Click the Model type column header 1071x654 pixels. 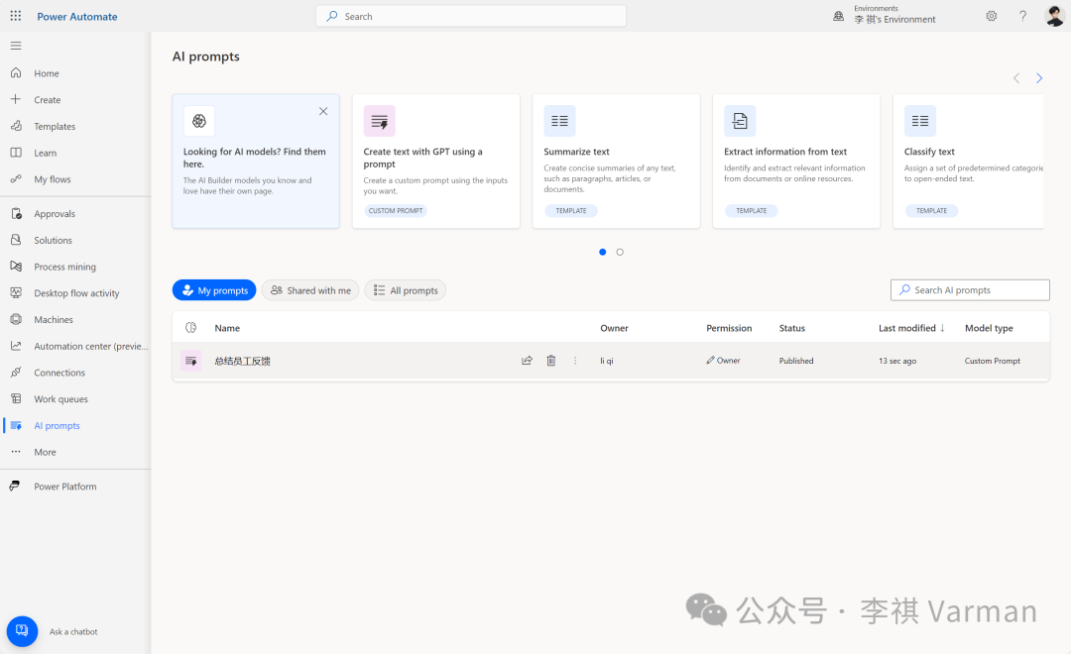click(x=989, y=328)
